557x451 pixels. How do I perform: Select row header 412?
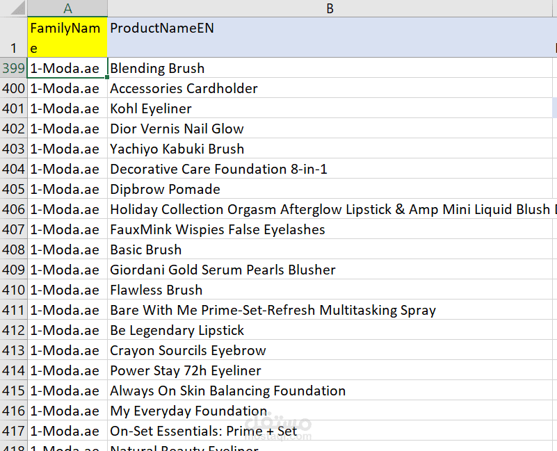pyautogui.click(x=13, y=330)
